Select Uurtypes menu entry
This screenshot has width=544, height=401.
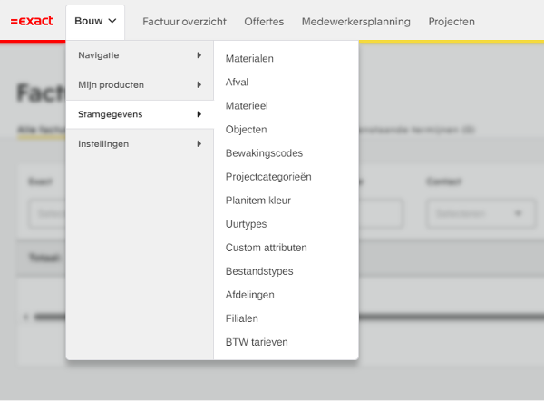pyautogui.click(x=246, y=224)
